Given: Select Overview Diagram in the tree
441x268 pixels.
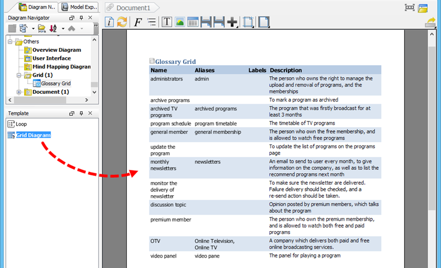Looking at the screenshot, I should [x=57, y=50].
